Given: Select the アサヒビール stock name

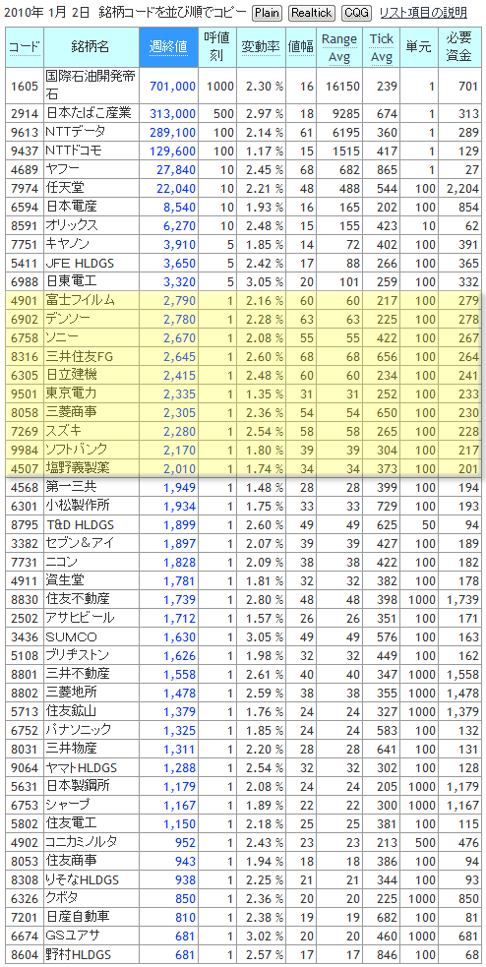Looking at the screenshot, I should tap(80, 618).
